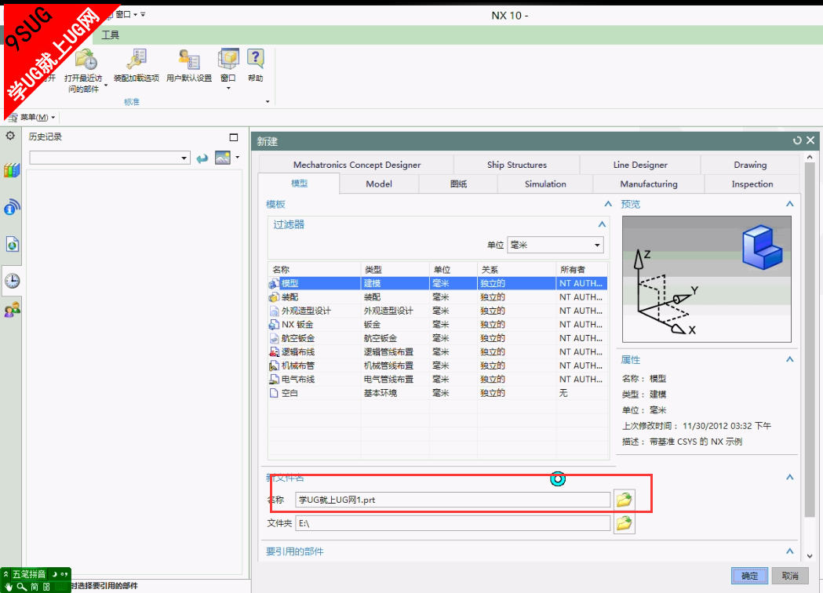Click the 机械布管 row template icon
823x593 pixels.
click(x=274, y=366)
